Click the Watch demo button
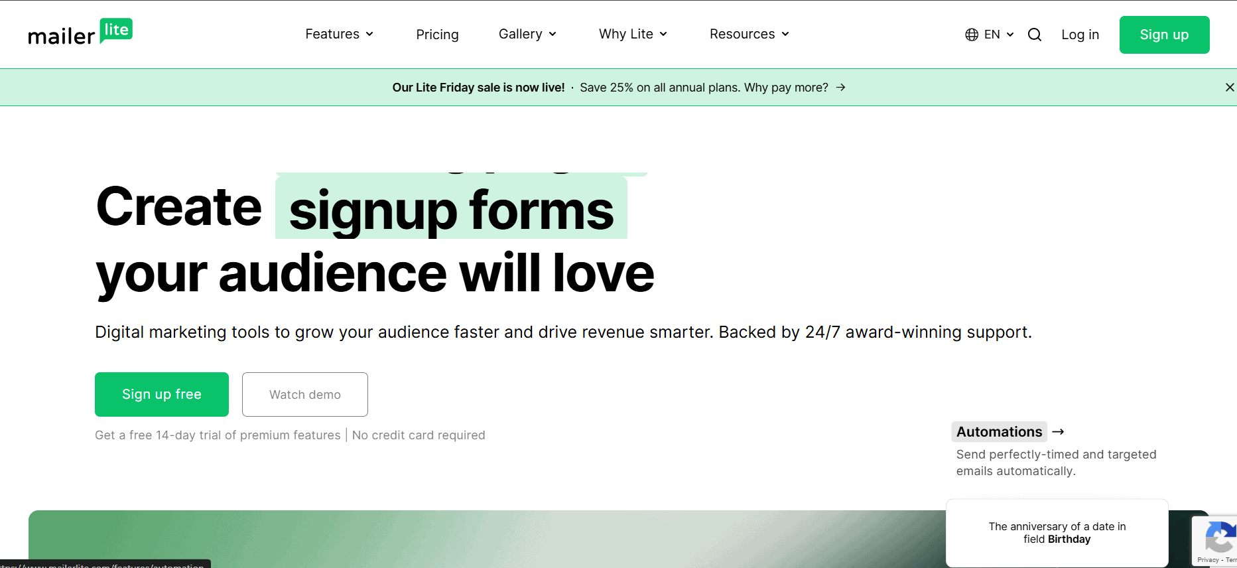Image resolution: width=1237 pixels, height=568 pixels. point(305,395)
